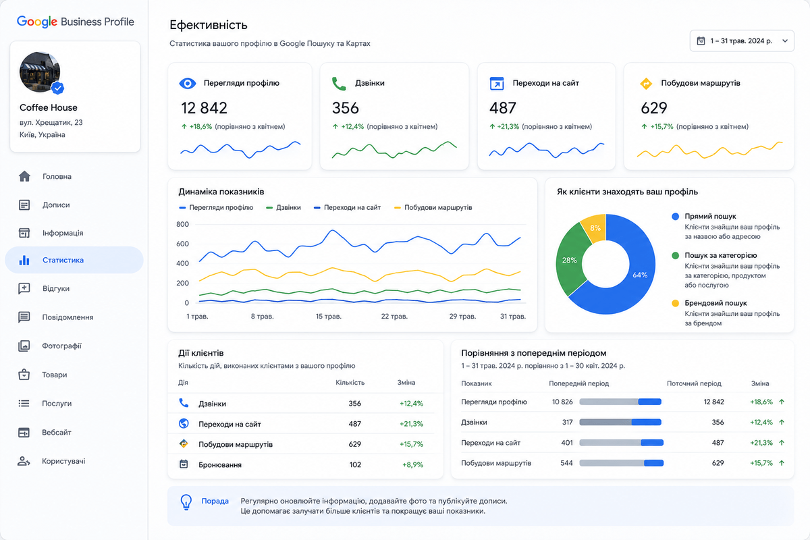Open the Побудови маршрутів card heading
Image resolution: width=810 pixels, height=540 pixels.
(x=701, y=83)
